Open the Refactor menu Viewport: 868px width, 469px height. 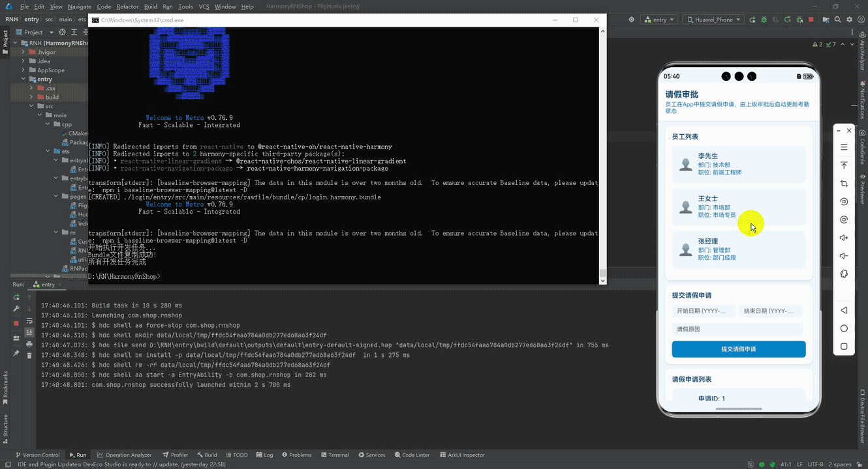(x=127, y=7)
